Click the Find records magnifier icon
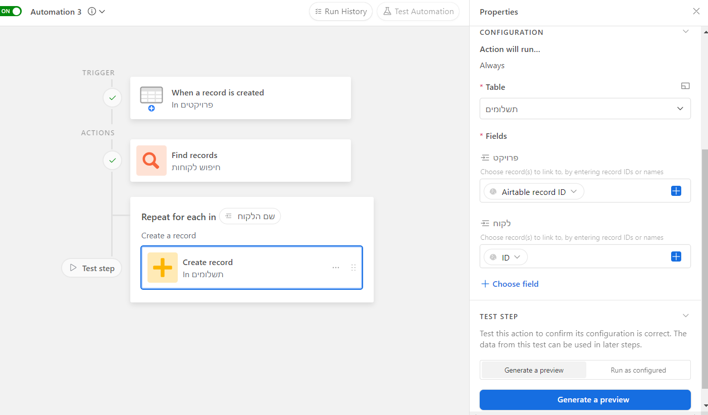The width and height of the screenshot is (708, 415). [151, 161]
